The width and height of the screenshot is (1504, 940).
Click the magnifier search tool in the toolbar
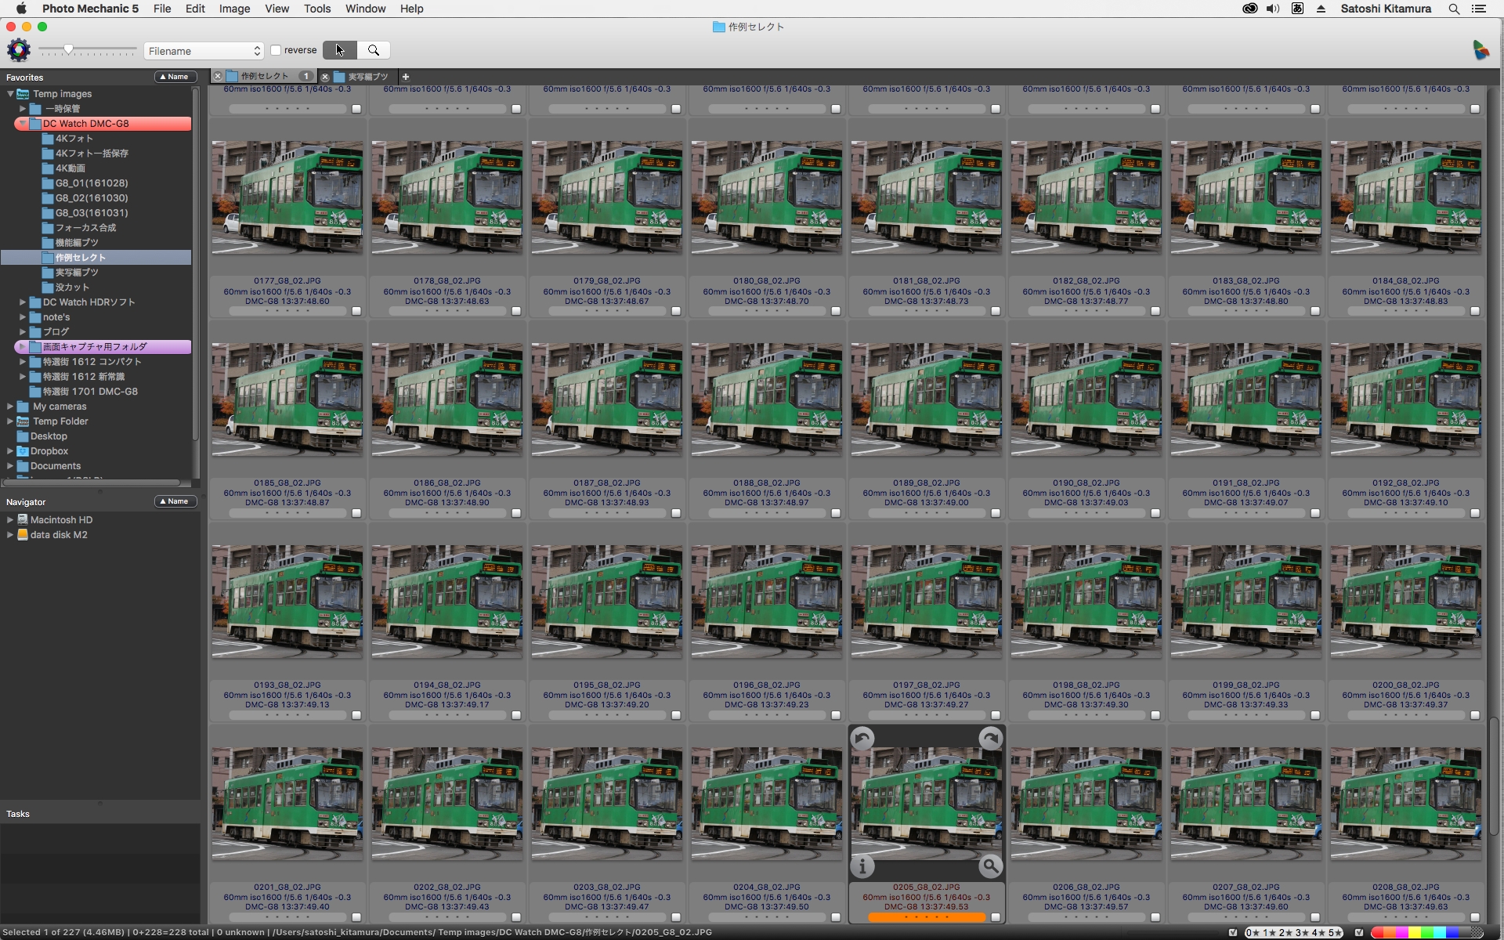[x=374, y=50]
